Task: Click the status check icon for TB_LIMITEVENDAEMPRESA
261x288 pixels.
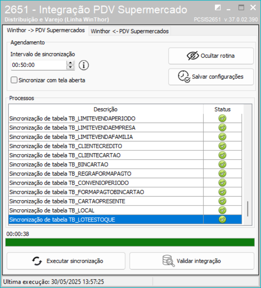Action: click(x=223, y=127)
